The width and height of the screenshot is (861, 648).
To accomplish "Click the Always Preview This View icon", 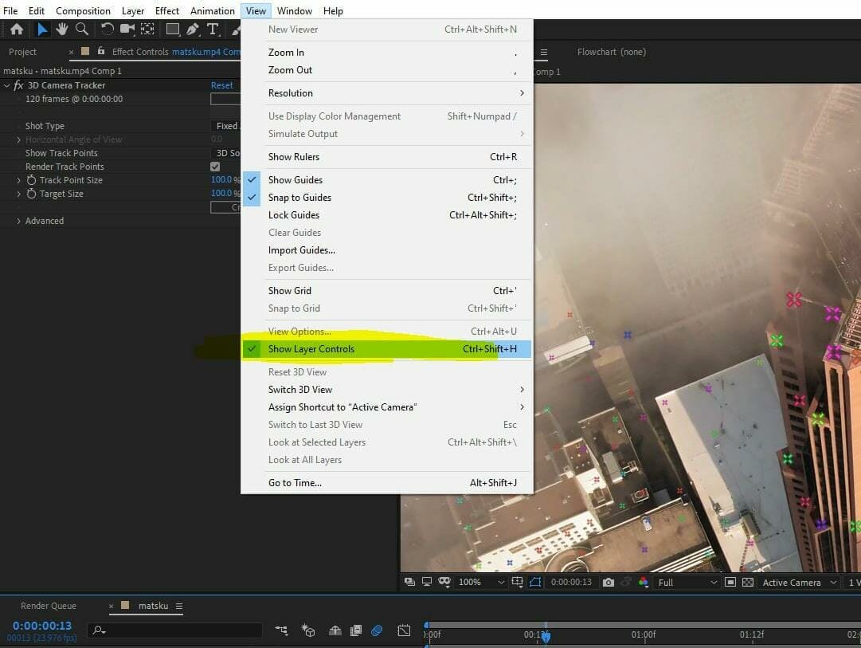I will tap(409, 582).
